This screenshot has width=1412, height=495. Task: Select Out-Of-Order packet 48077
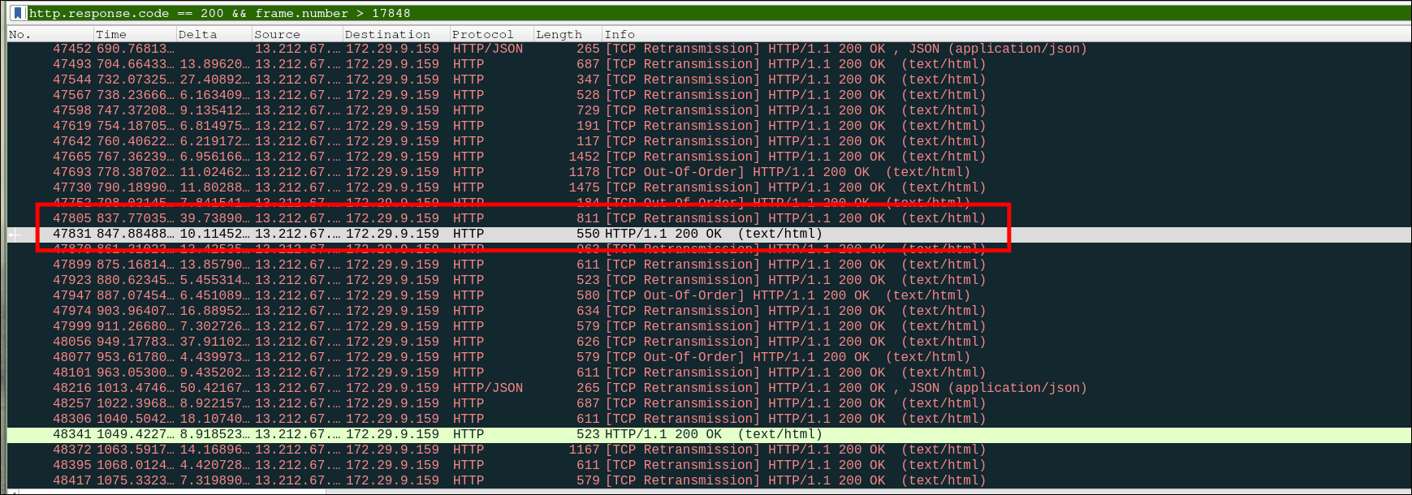pos(709,357)
